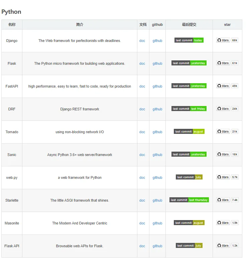The height and width of the screenshot is (260, 246).
Task: Click the GitHub Stars badge for Tornado
Action: pos(223,132)
